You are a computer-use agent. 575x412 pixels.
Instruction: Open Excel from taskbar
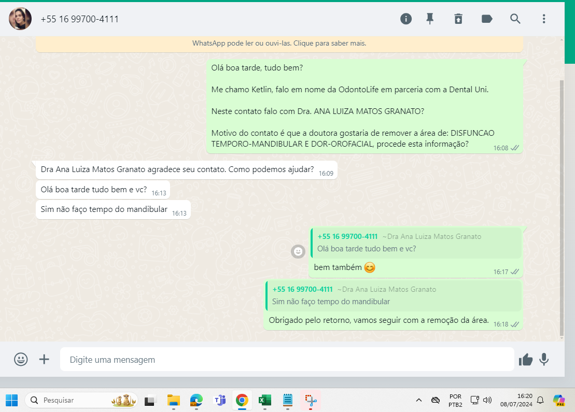pyautogui.click(x=265, y=400)
